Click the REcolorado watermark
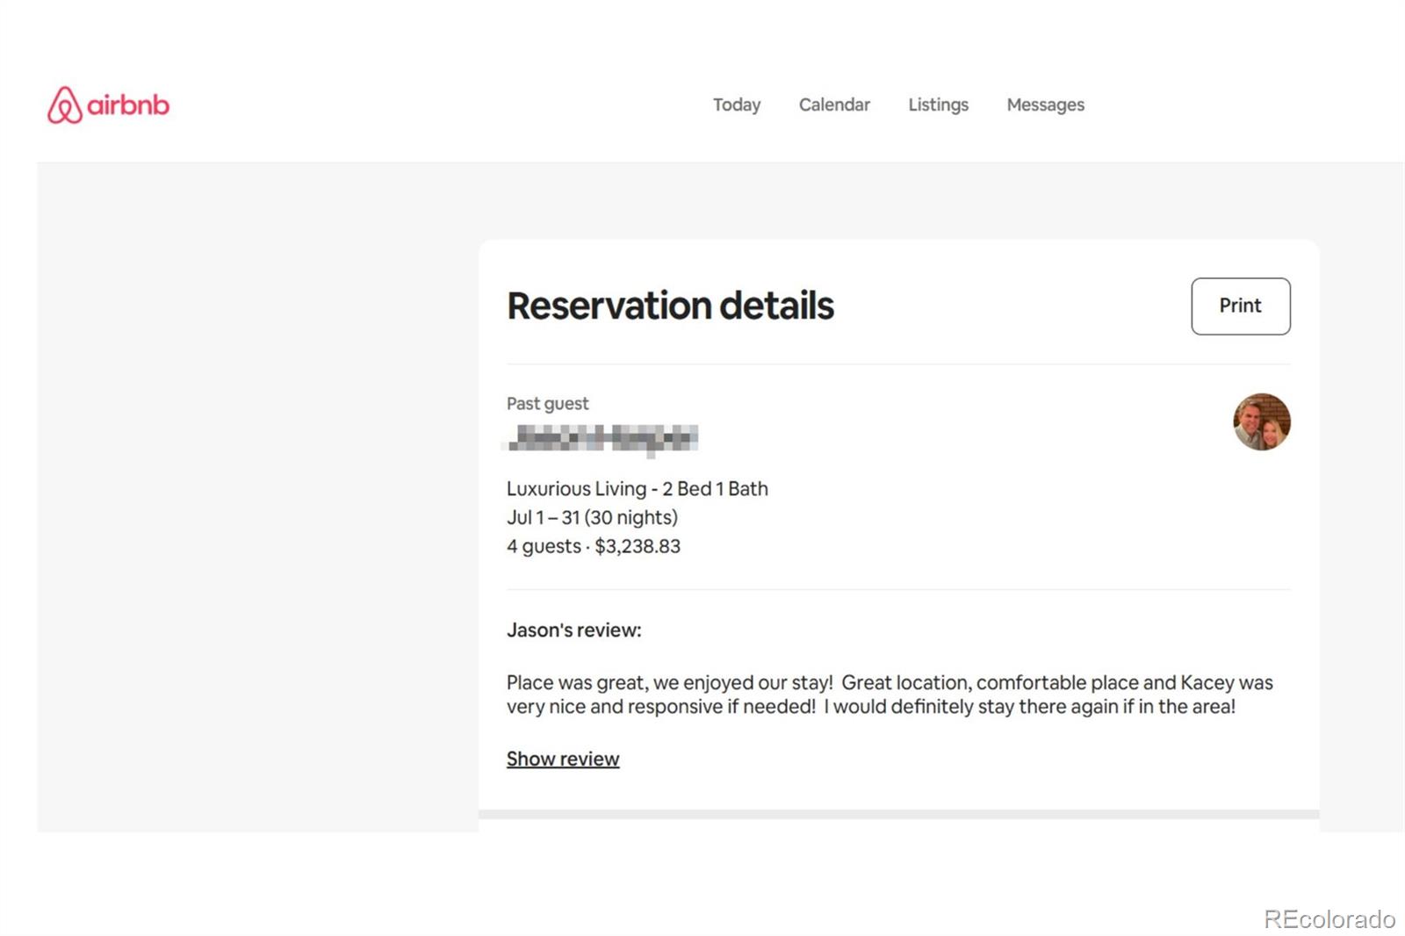This screenshot has height=936, width=1405. click(1329, 918)
